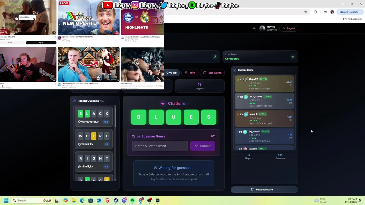Focus the 5-letter word input field
Viewport: 365px width, 205px height.
tap(160, 146)
